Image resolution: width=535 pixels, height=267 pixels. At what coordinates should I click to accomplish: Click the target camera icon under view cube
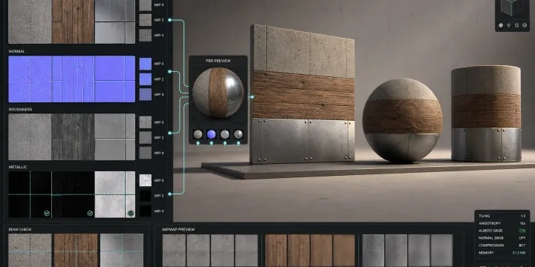point(525,25)
